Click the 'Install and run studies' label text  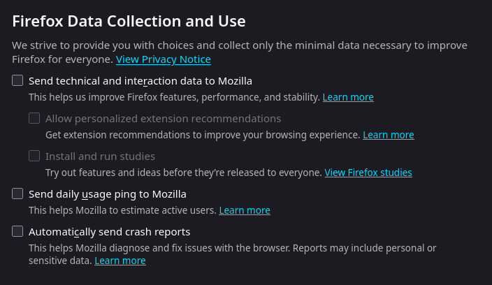[100, 156]
